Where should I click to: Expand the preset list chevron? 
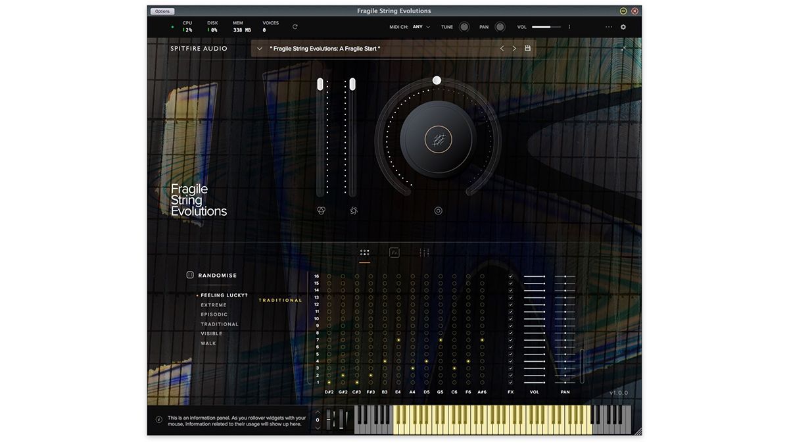click(260, 48)
